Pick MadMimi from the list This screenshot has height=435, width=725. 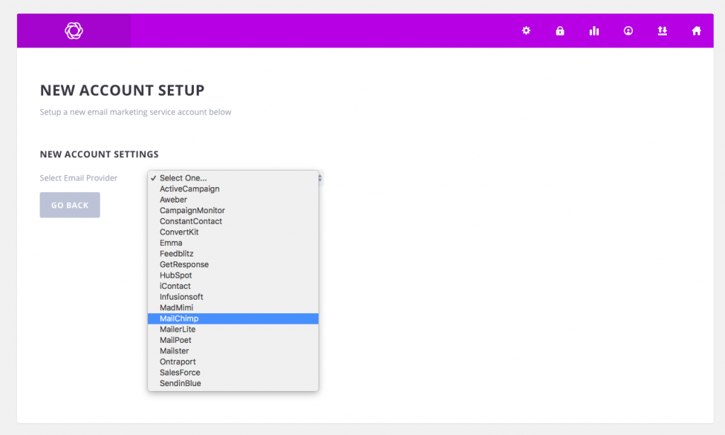click(x=233, y=307)
